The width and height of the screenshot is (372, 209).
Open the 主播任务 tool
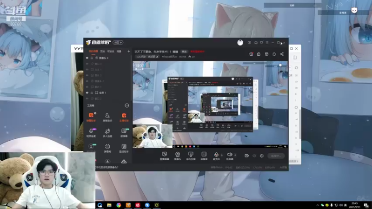[124, 118]
